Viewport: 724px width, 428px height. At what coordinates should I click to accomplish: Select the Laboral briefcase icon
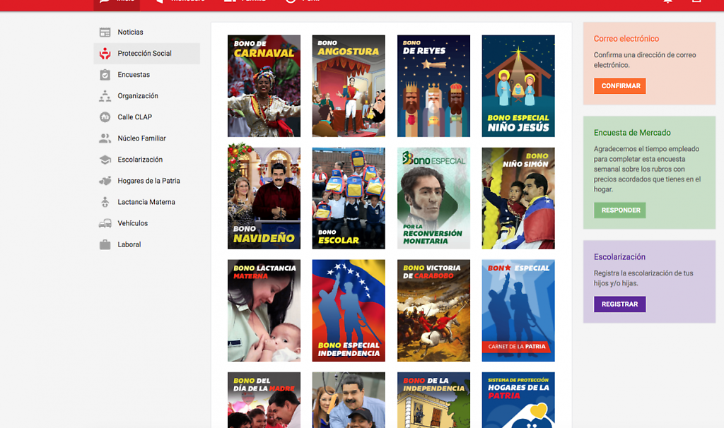coord(105,244)
